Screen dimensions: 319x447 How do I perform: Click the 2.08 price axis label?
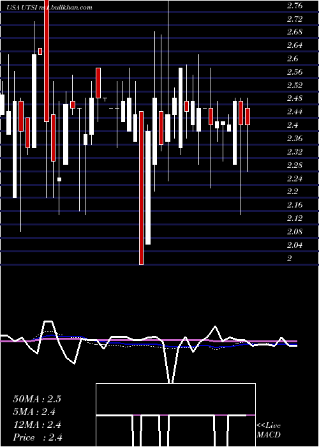point(295,231)
